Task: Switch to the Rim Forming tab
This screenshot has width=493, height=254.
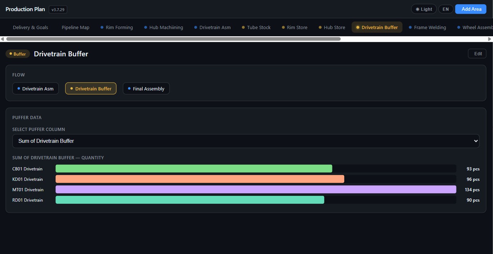Action: tap(117, 27)
